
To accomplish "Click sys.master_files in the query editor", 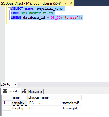I will point(37,13).
